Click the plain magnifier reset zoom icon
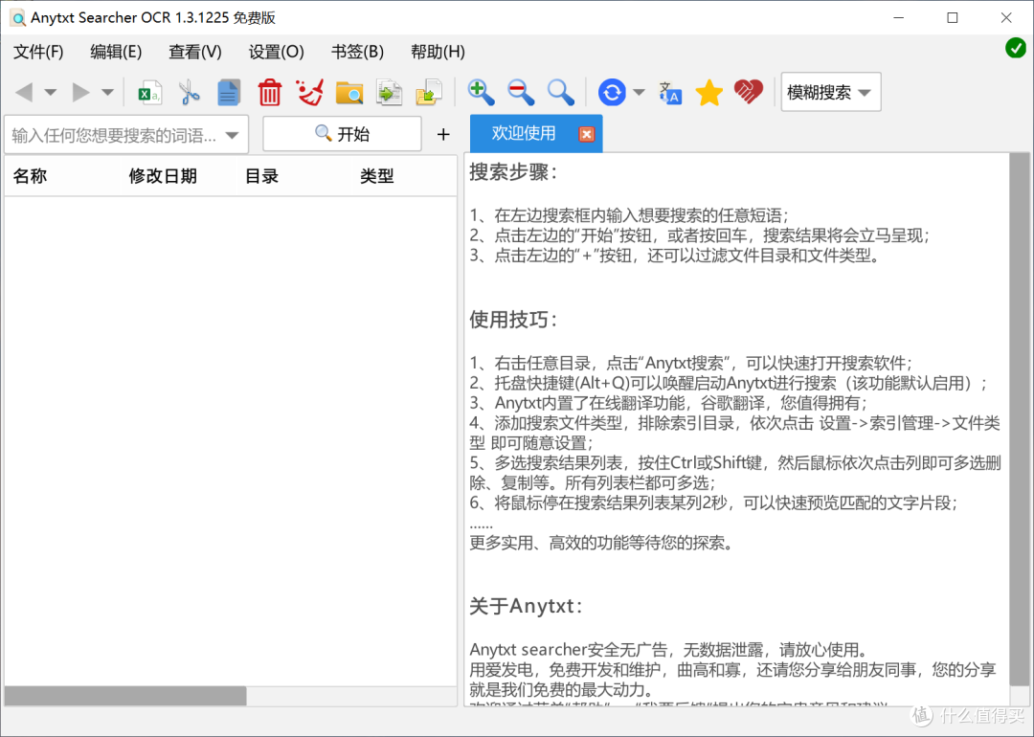 [x=560, y=92]
